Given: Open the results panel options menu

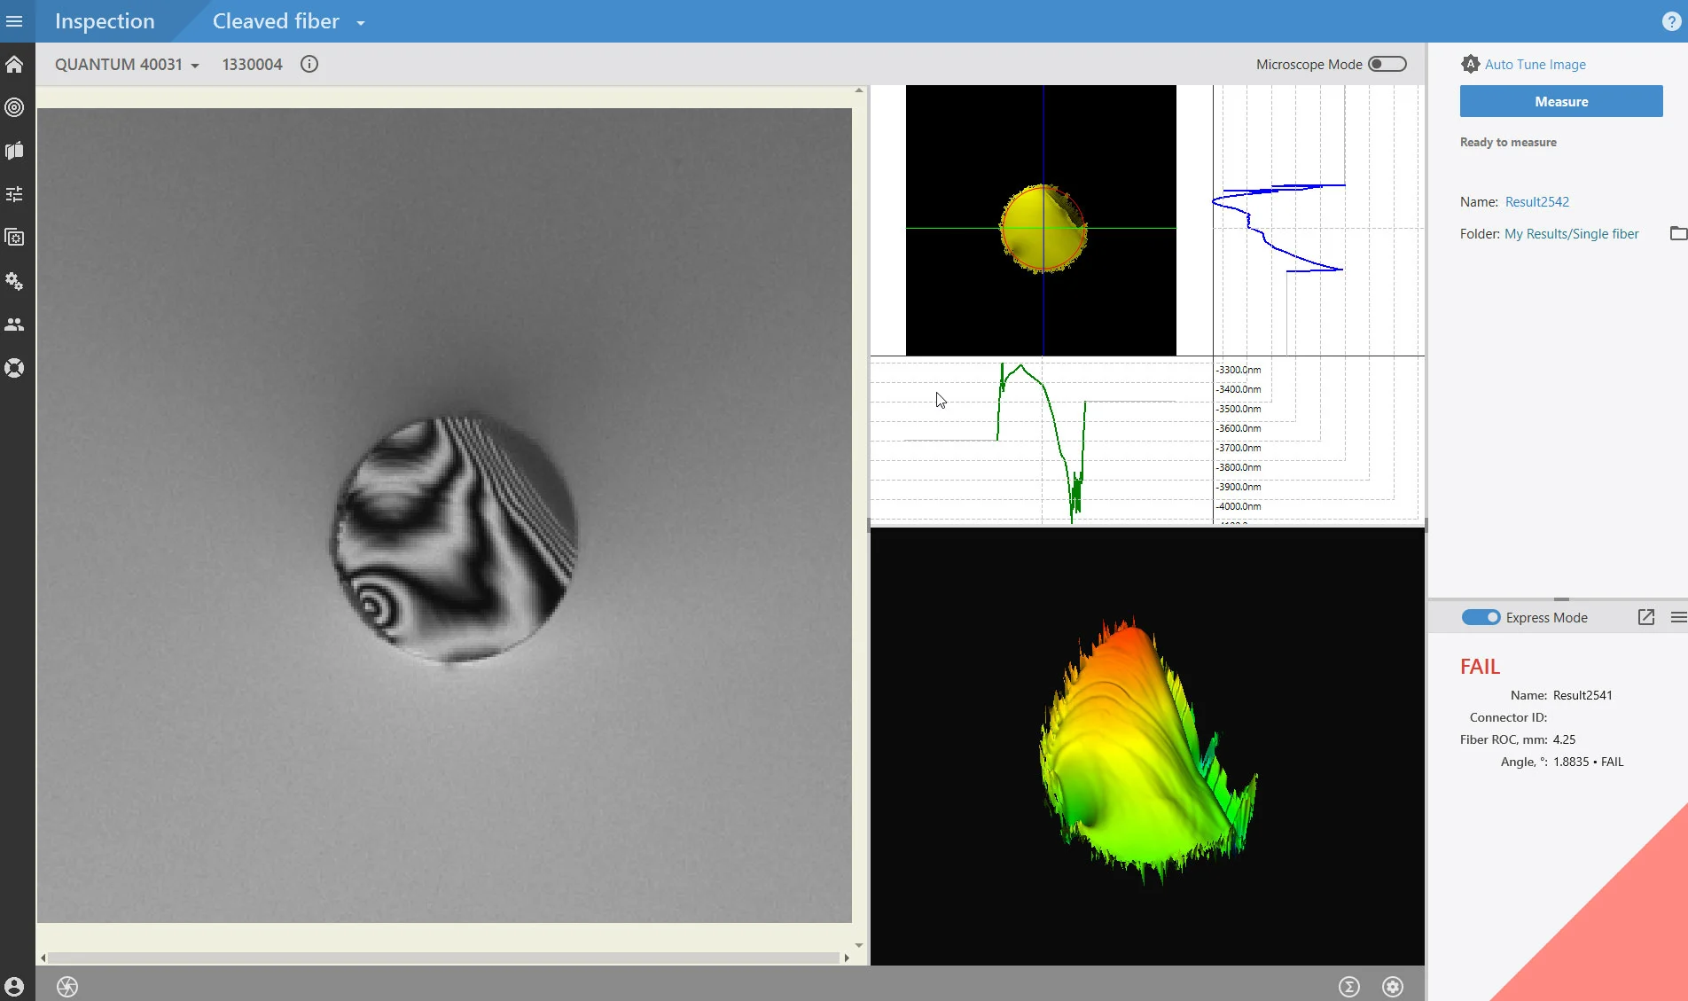Looking at the screenshot, I should click(1677, 617).
